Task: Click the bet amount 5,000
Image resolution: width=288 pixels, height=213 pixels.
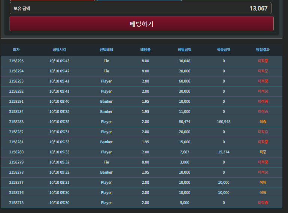Action: coord(185,202)
